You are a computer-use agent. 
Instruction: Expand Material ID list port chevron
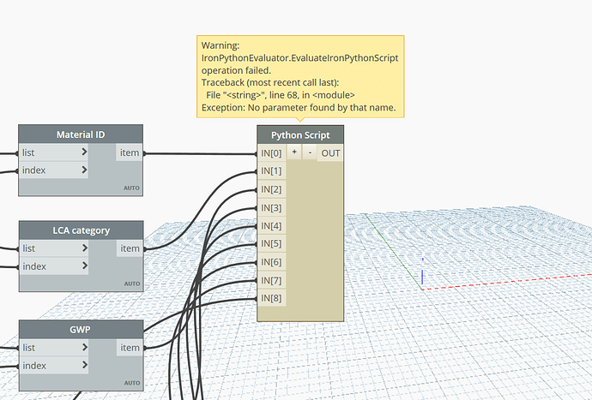84,152
